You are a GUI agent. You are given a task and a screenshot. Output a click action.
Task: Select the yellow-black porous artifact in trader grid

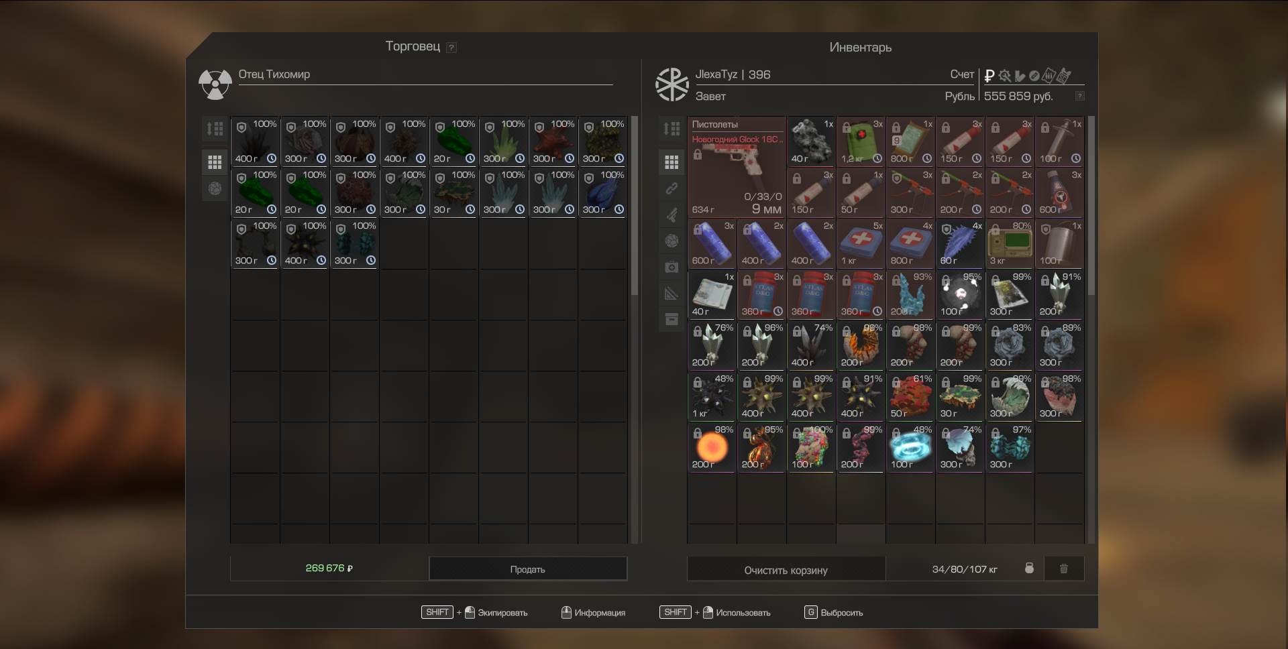[x=602, y=141]
